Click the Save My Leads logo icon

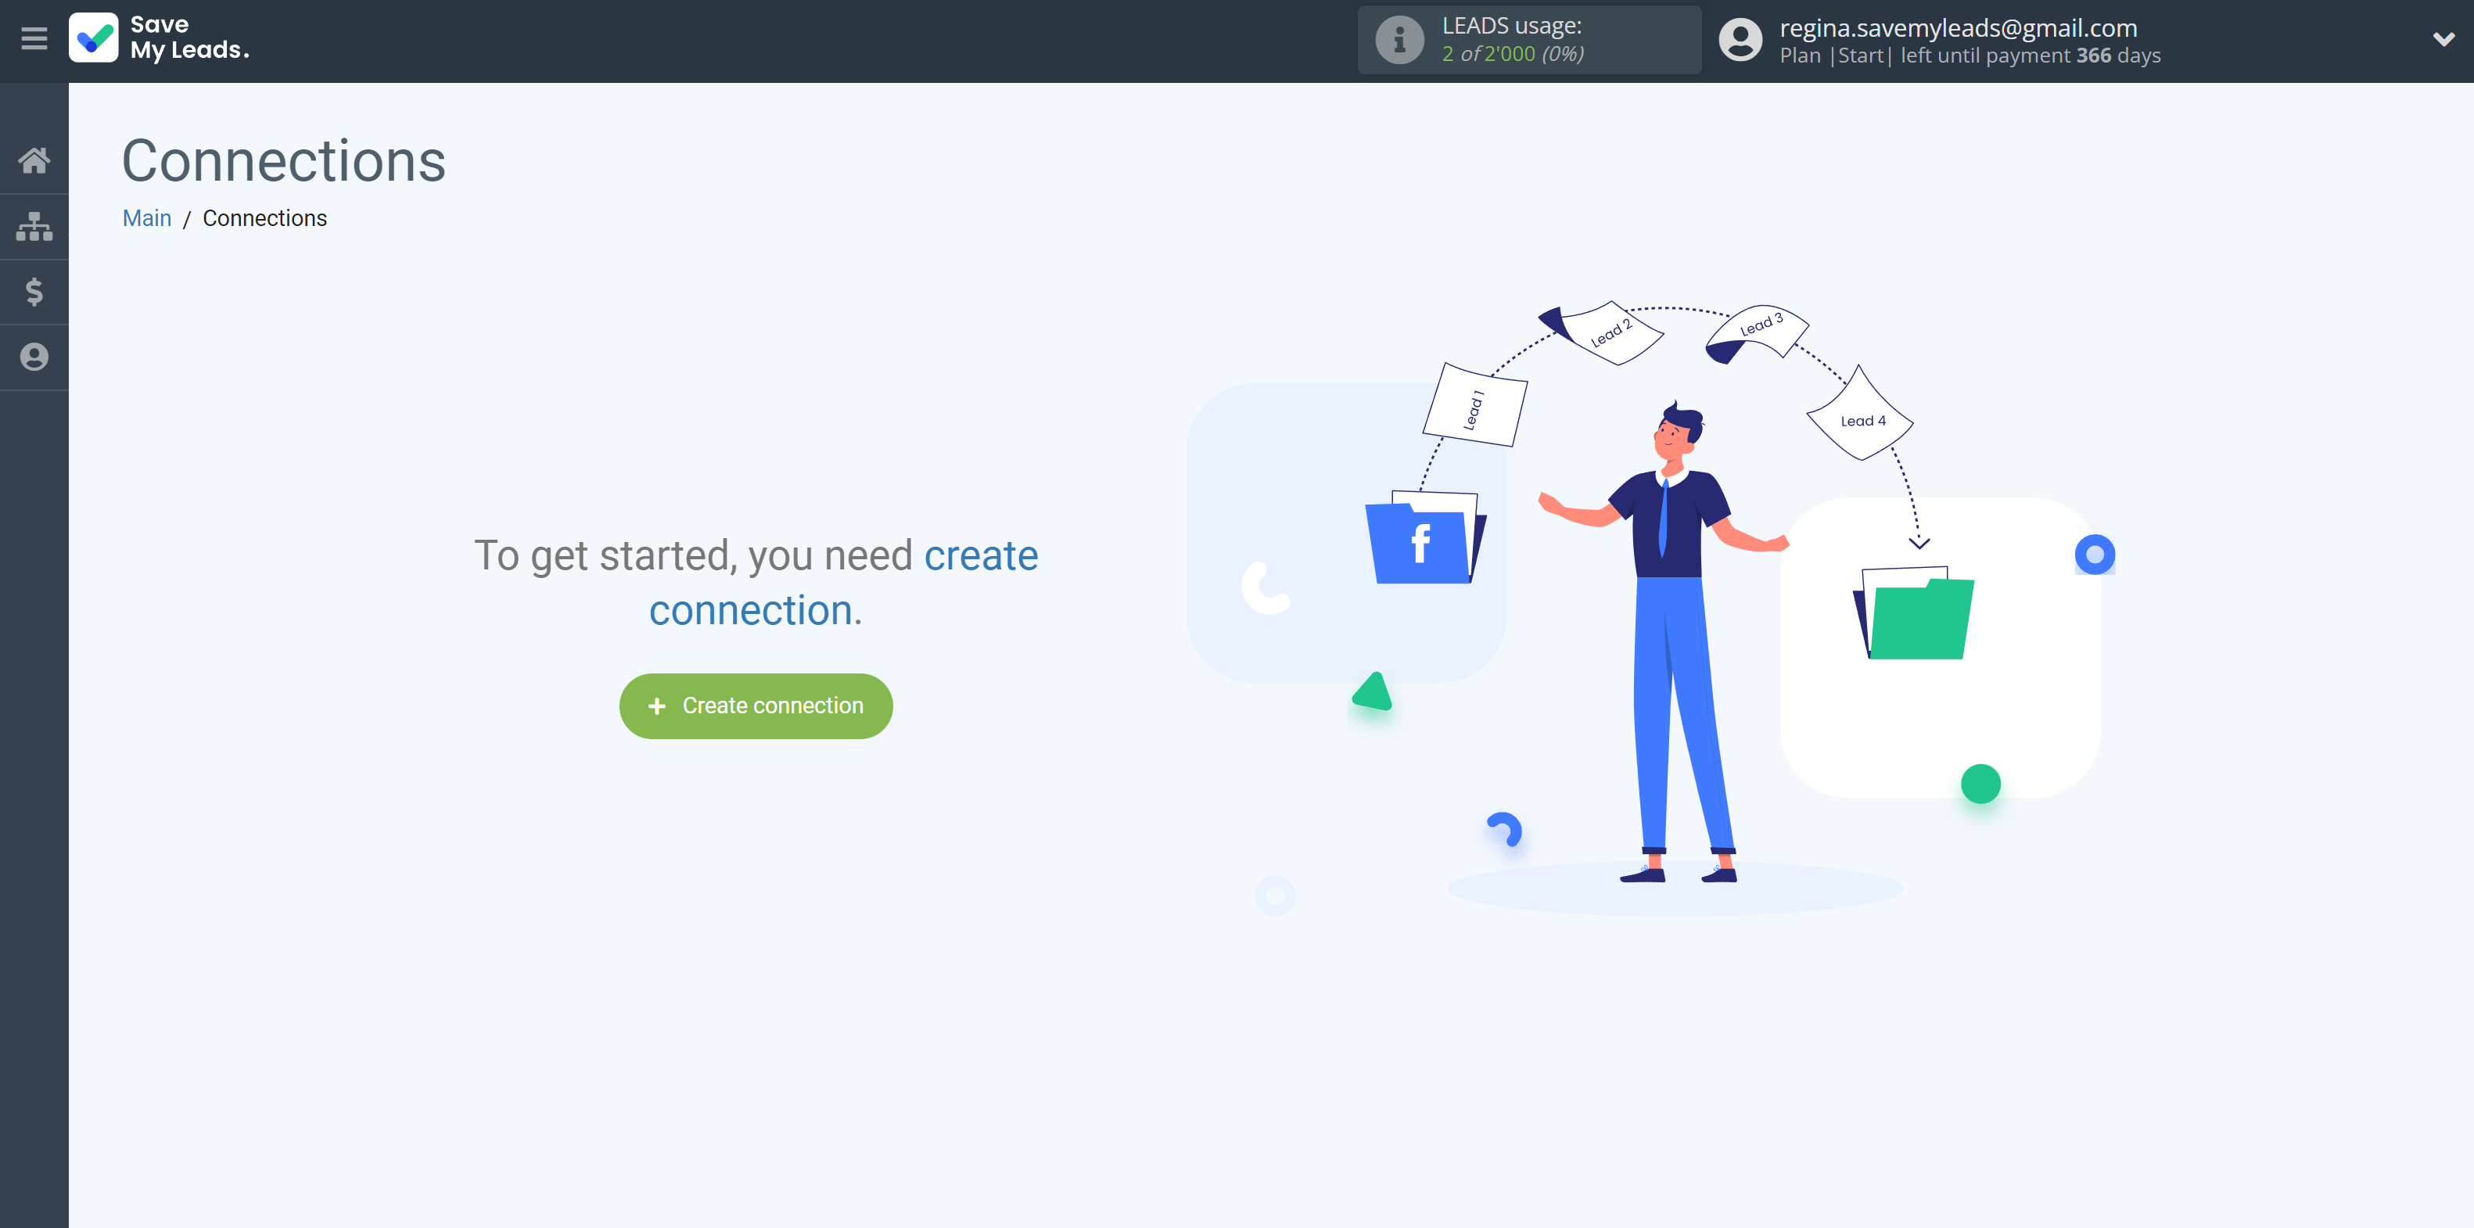click(96, 39)
